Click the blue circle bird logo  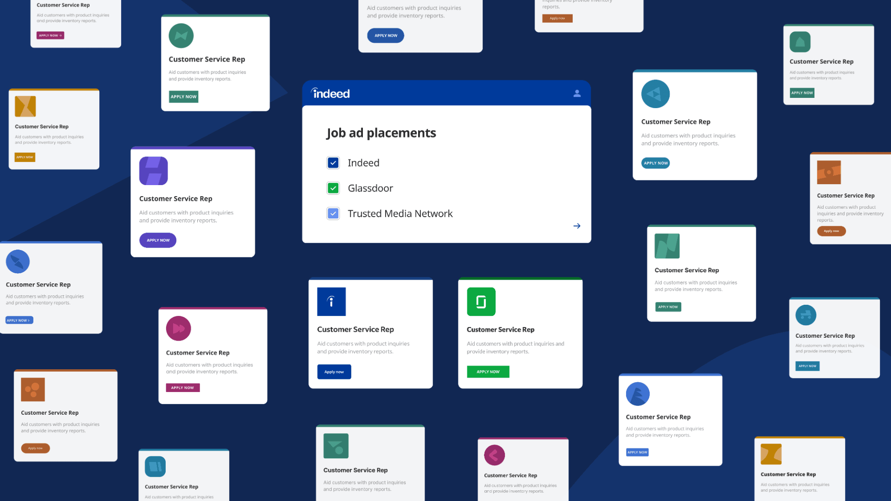pyautogui.click(x=18, y=262)
